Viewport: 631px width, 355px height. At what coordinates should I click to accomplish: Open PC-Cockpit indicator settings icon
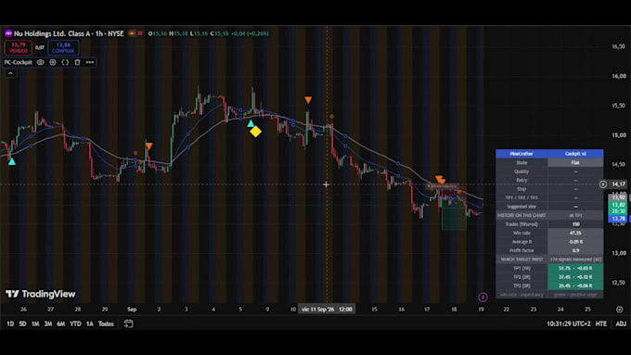53,62
